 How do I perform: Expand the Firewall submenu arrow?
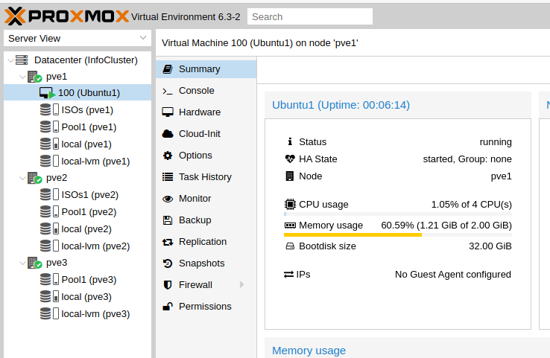pyautogui.click(x=241, y=285)
